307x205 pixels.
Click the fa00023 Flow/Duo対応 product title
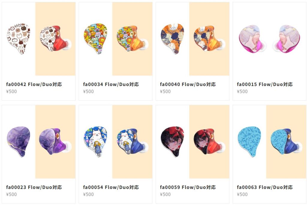[34, 187]
